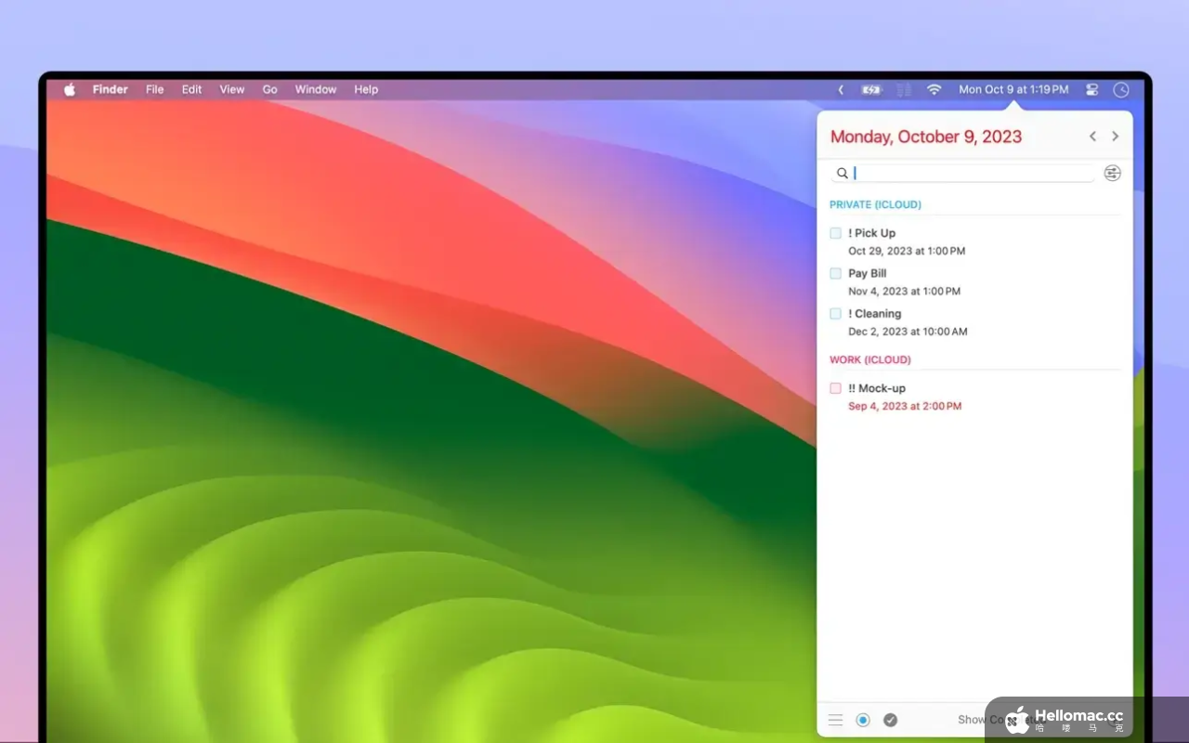
Task: Open the Help menu
Action: click(366, 90)
